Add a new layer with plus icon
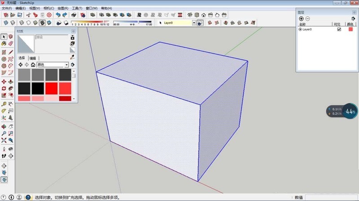This screenshot has width=359, height=201. click(301, 18)
